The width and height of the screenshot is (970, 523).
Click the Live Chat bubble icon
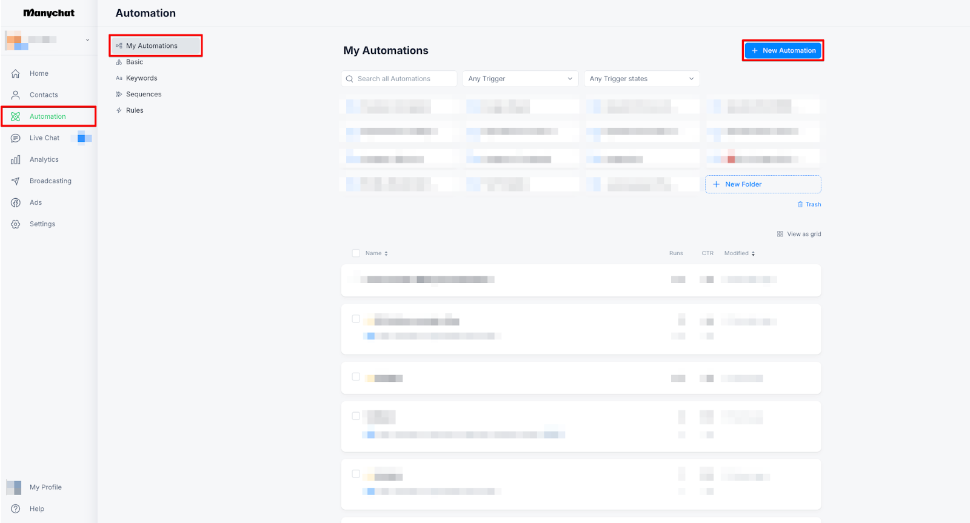click(16, 138)
